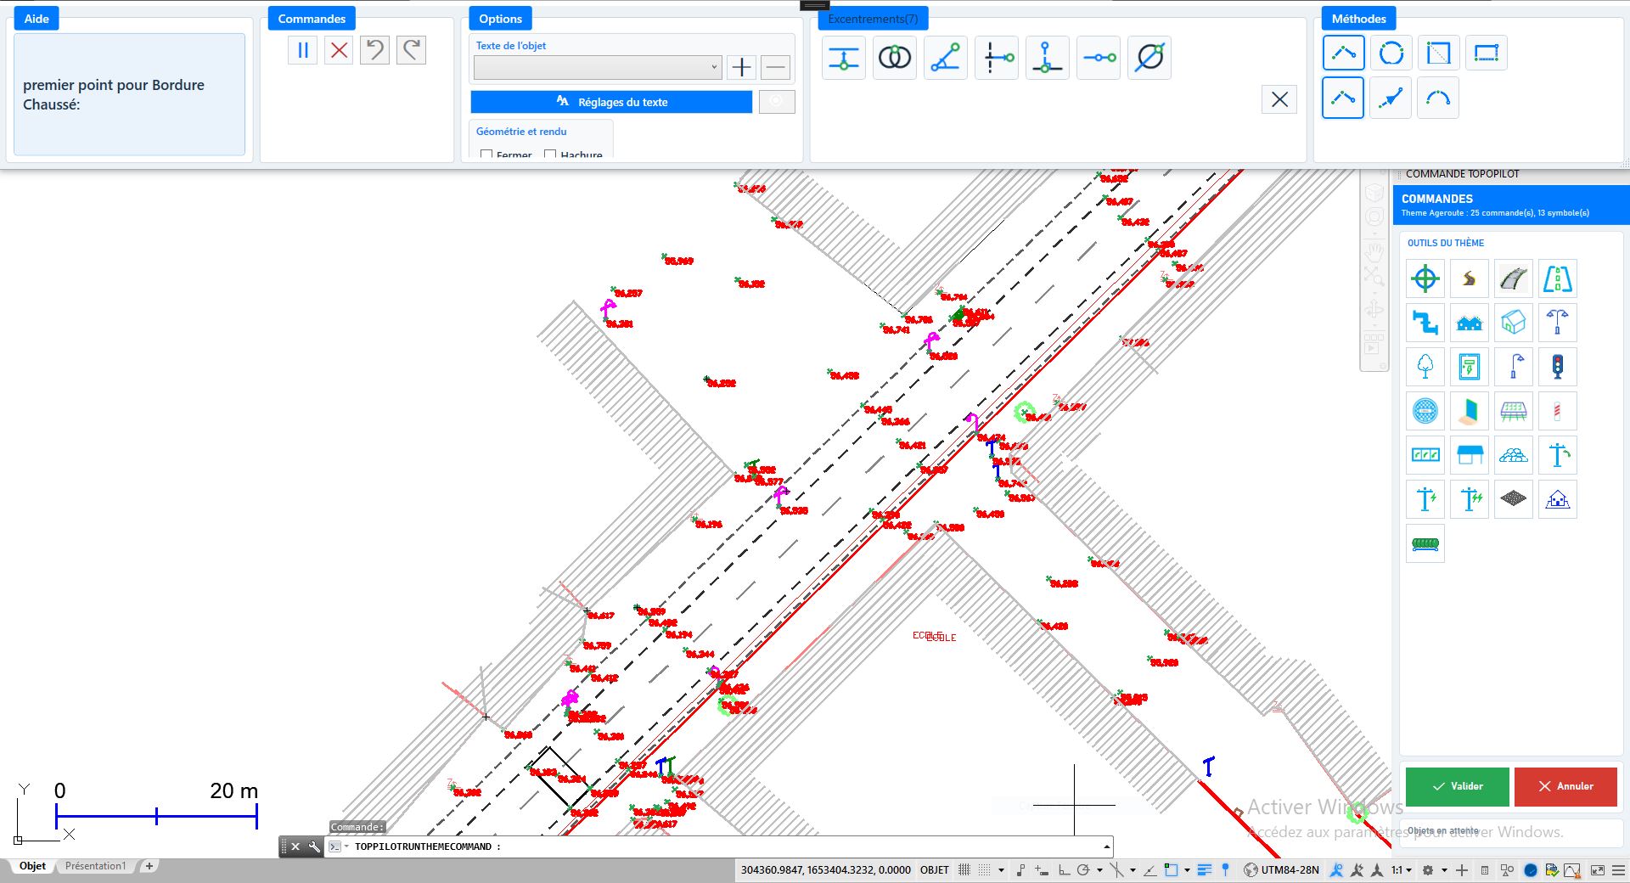Image resolution: width=1630 pixels, height=883 pixels.
Task: Select the two-circles intersection excentrement tool
Action: point(895,58)
